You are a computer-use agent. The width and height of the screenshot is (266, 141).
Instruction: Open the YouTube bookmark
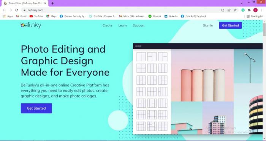[36, 16]
